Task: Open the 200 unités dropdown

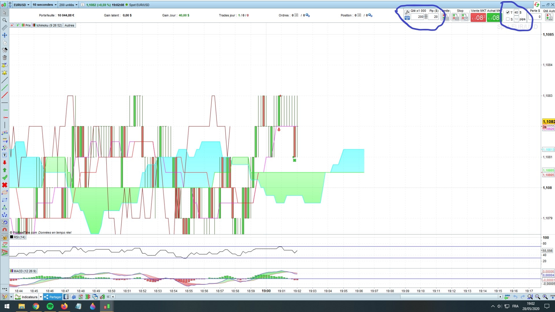Action: pyautogui.click(x=68, y=5)
